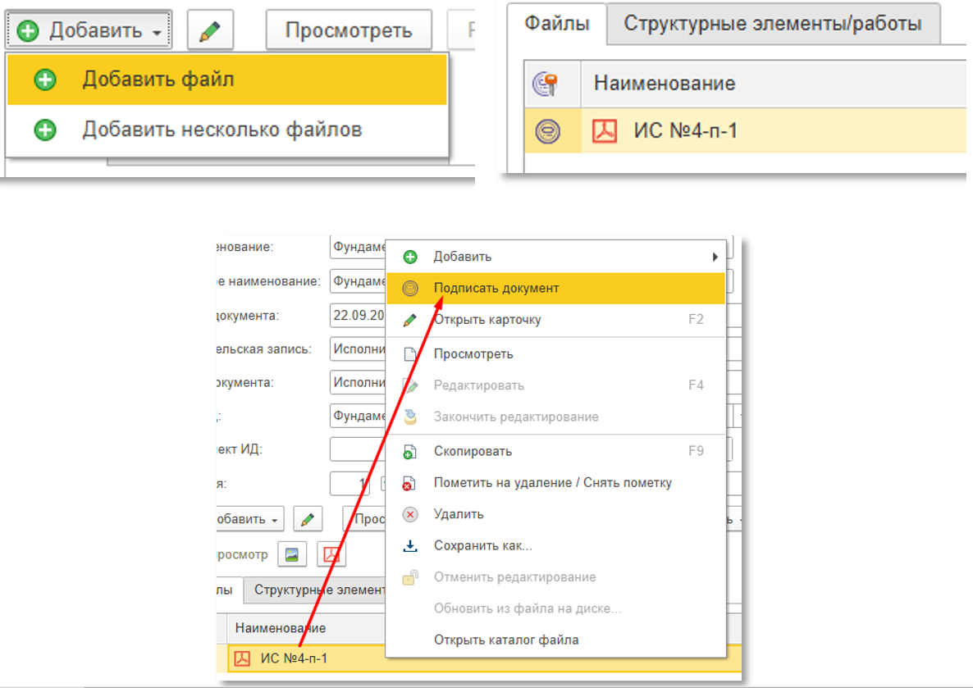Expand the "Добавить" submenu arrow in context menu
The width and height of the screenshot is (973, 688).
715,257
